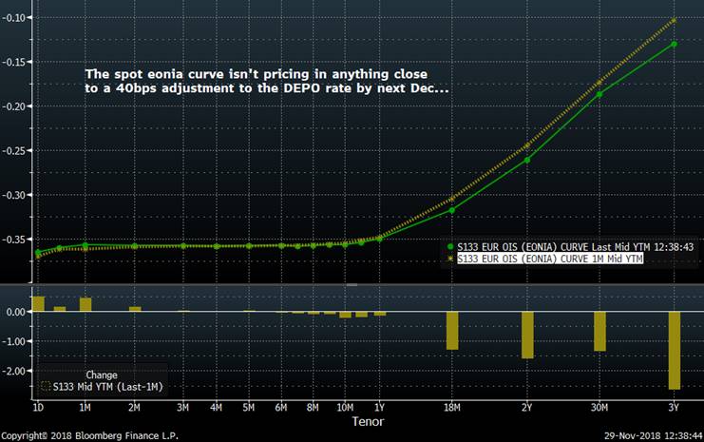704x442 pixels.
Task: Click the -0.20 y-axis label
Action: [x=12, y=106]
